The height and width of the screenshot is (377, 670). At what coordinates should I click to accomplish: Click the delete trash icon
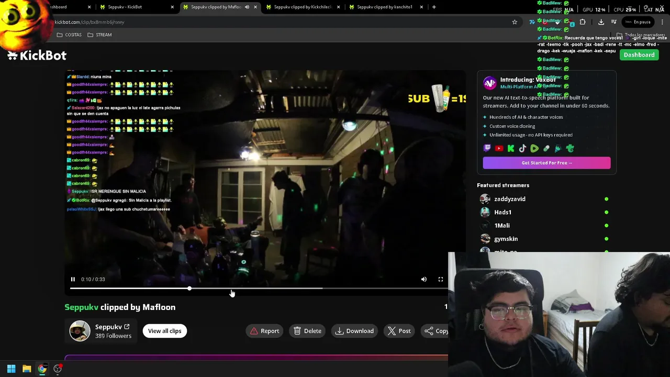297,331
